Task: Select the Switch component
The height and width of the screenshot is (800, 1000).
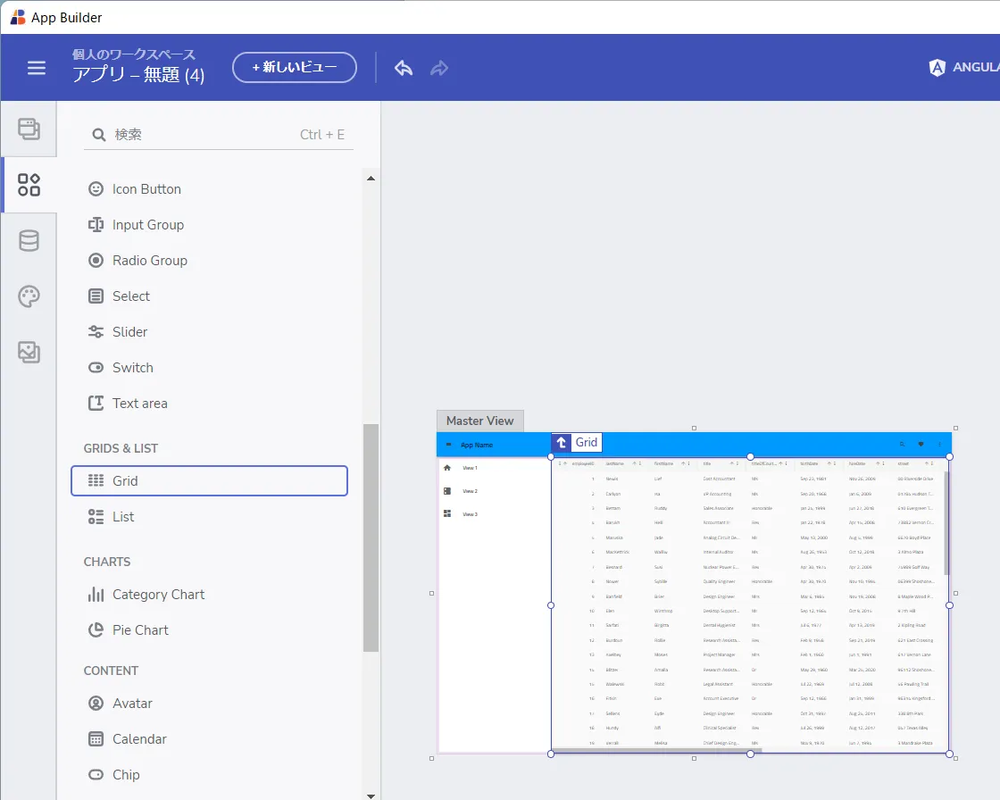Action: pos(132,368)
